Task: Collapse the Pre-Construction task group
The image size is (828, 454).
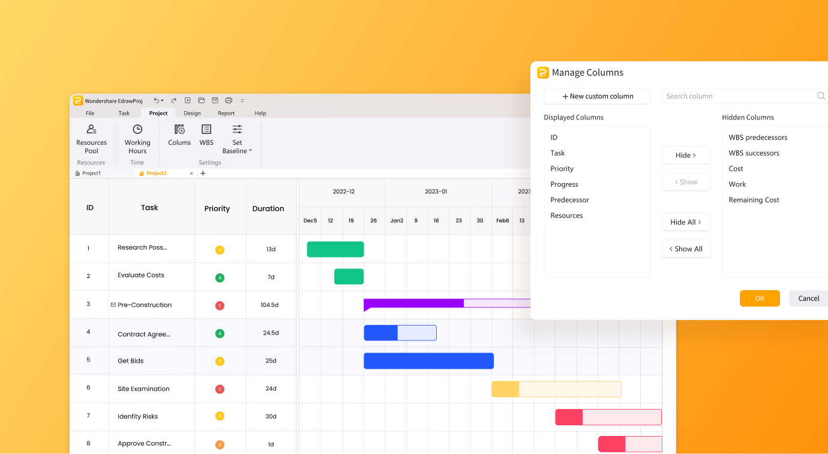Action: (113, 304)
